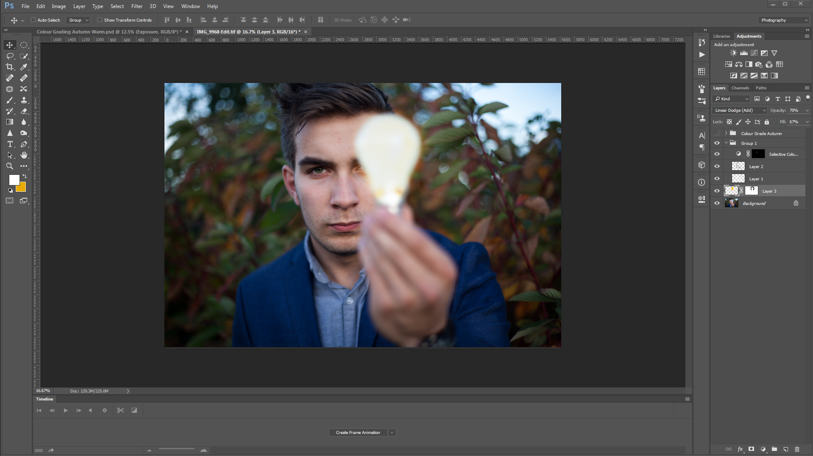Select the Clone Stamp tool
The height and width of the screenshot is (456, 813).
click(x=24, y=100)
